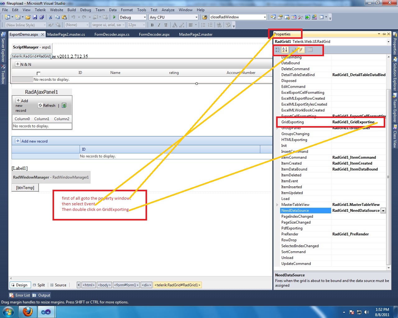Image resolution: width=398 pixels, height=318 pixels.
Task: Save the current file with the disk icon
Action: 35,17
